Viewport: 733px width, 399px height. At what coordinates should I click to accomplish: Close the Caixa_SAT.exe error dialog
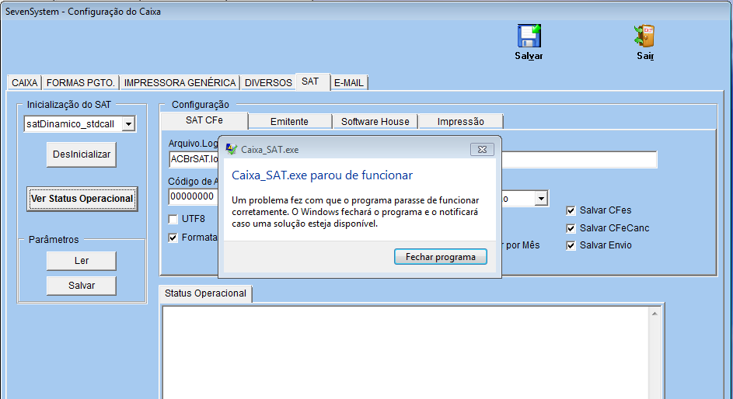482,149
